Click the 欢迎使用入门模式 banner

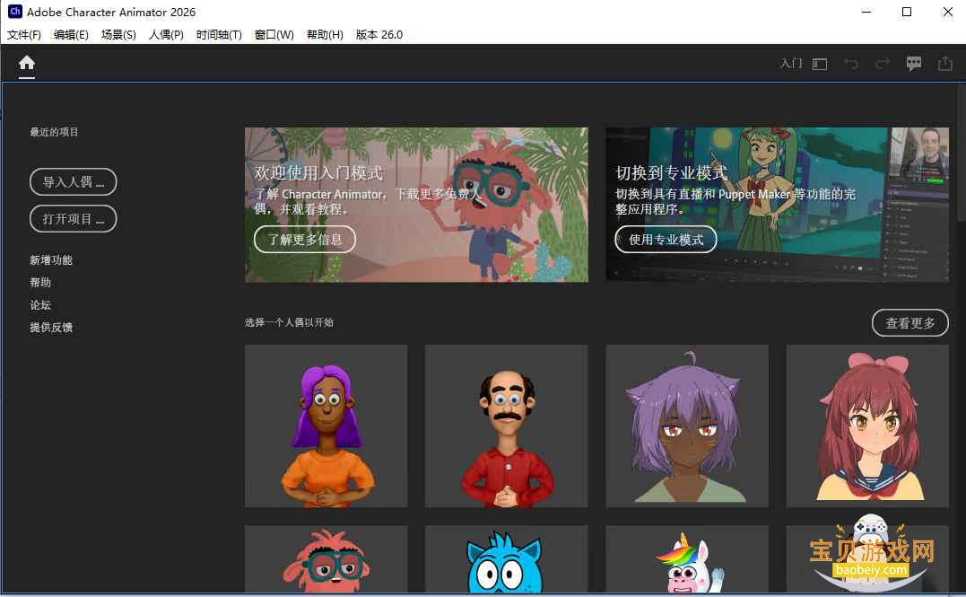click(416, 205)
